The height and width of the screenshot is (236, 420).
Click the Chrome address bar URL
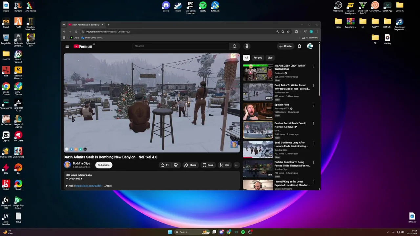click(x=108, y=31)
